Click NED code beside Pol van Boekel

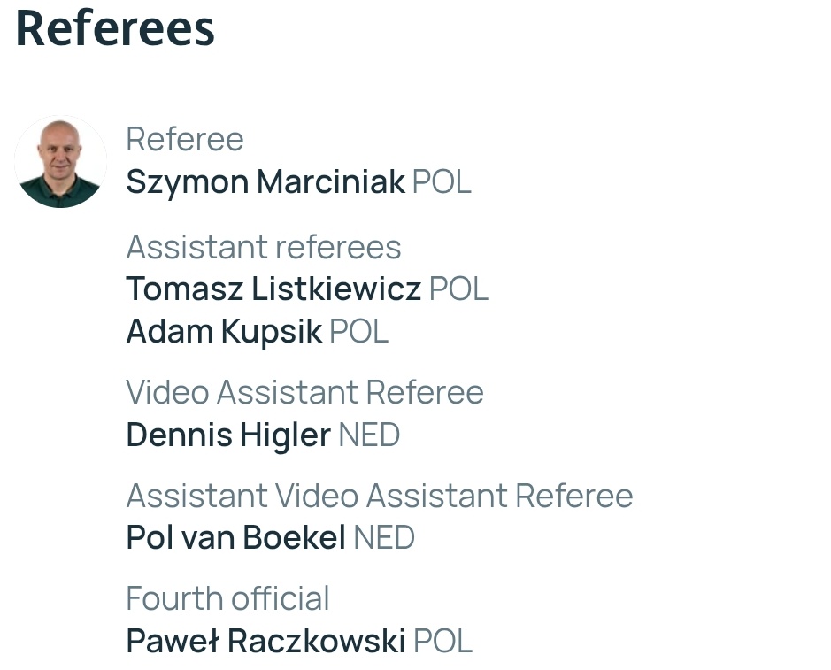(x=384, y=537)
